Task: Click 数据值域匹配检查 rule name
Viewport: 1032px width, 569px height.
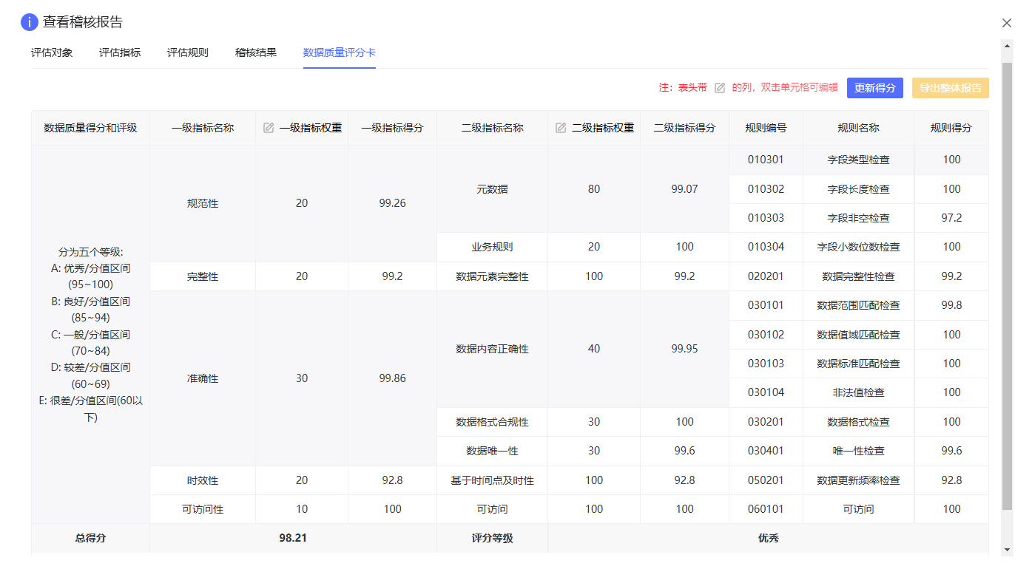Action: [858, 335]
